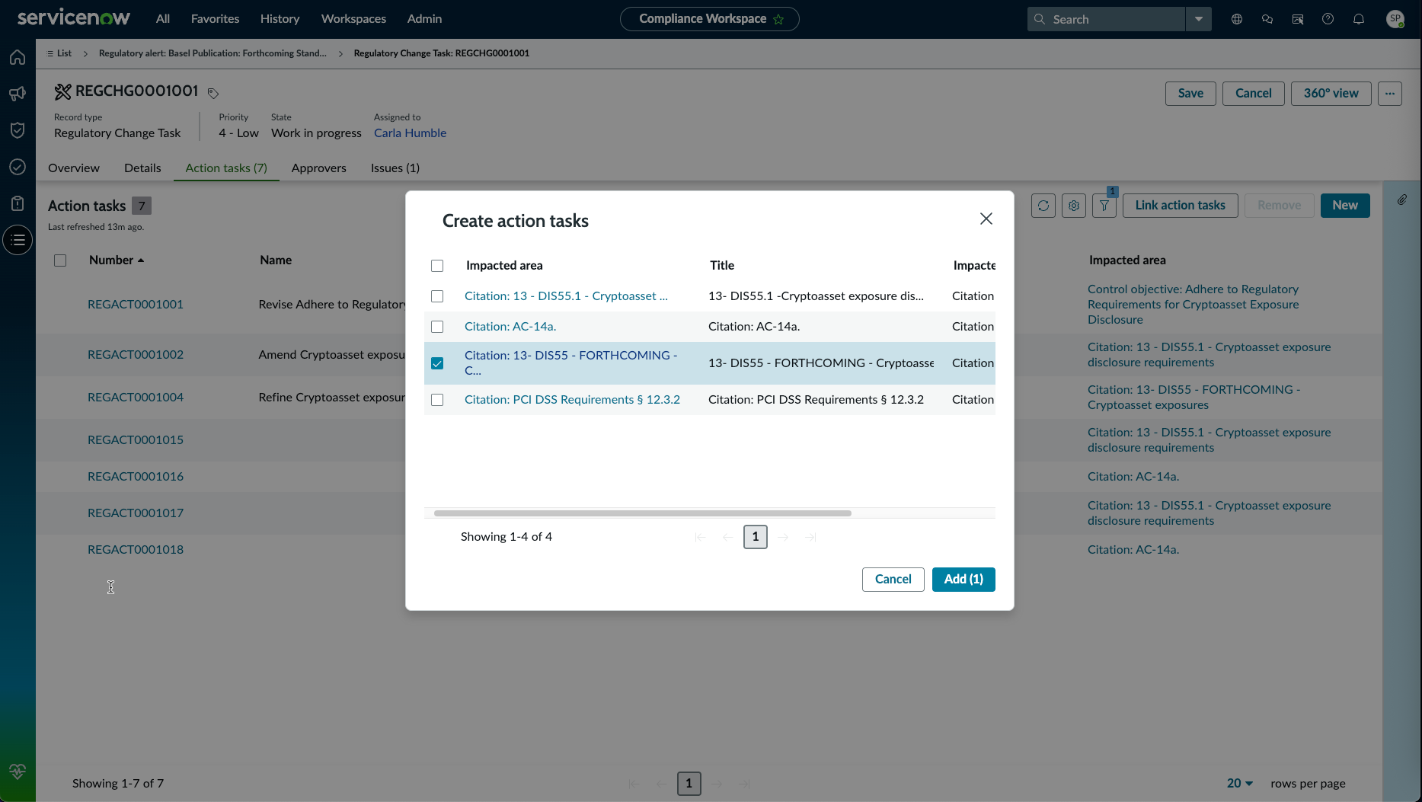Change rows per page dropdown (20)
This screenshot has width=1422, height=802.
click(1240, 784)
